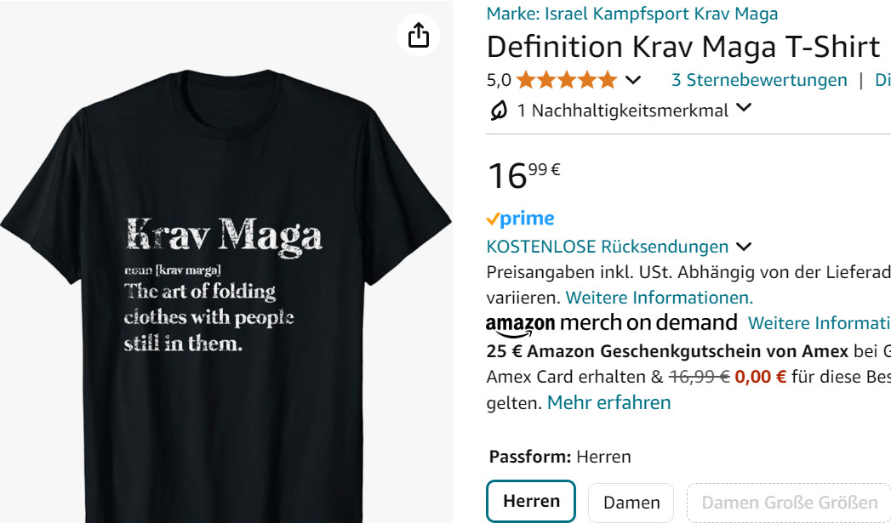Click the orange five-star rating icons

566,80
